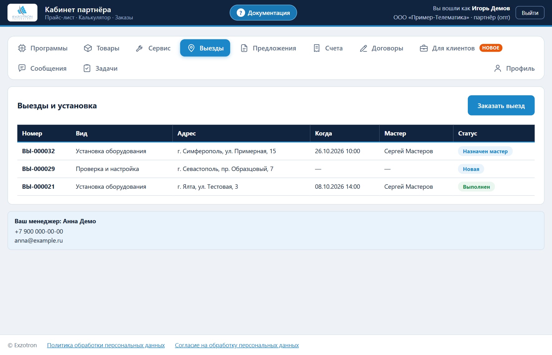Click the Заказать выезд button
Viewport: 552px width, 355px height.
501,106
